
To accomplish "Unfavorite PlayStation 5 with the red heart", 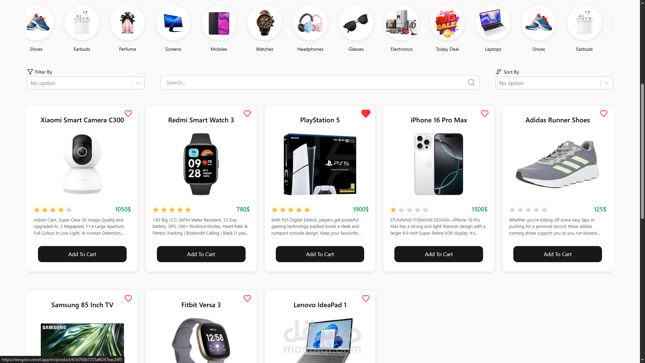I will pyautogui.click(x=365, y=114).
